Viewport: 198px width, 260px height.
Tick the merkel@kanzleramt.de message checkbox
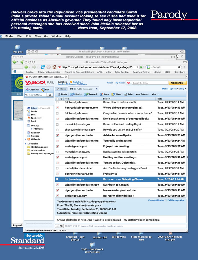(57, 168)
